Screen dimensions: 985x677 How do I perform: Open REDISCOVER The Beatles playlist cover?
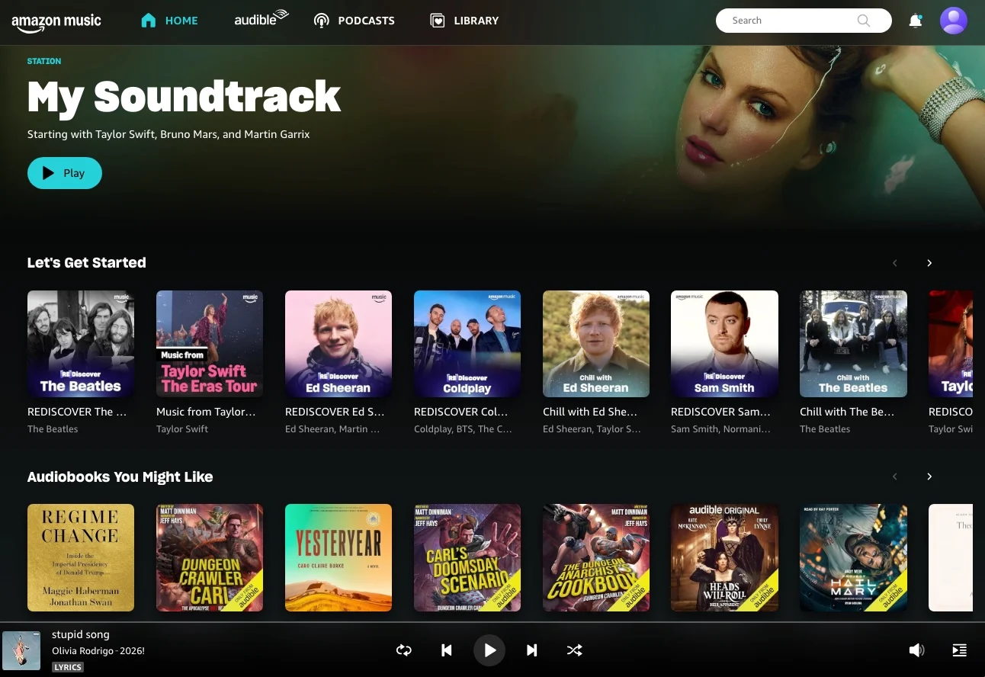[x=81, y=344]
